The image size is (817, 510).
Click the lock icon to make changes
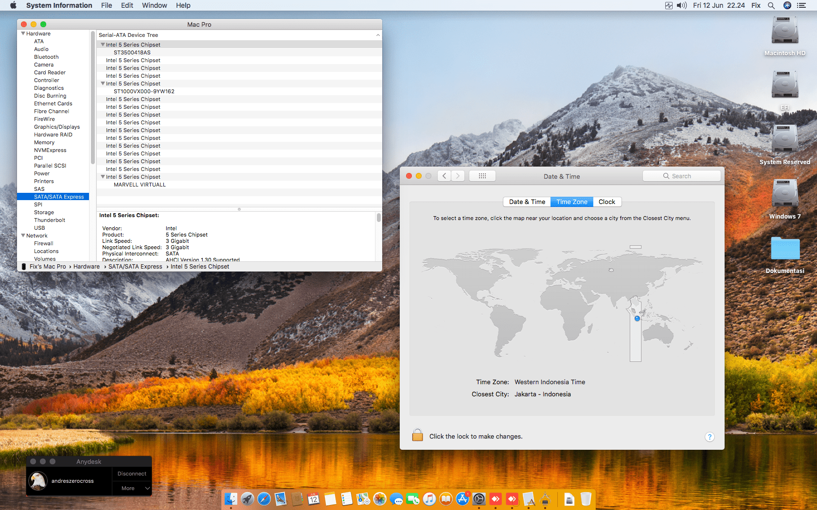pos(417,435)
